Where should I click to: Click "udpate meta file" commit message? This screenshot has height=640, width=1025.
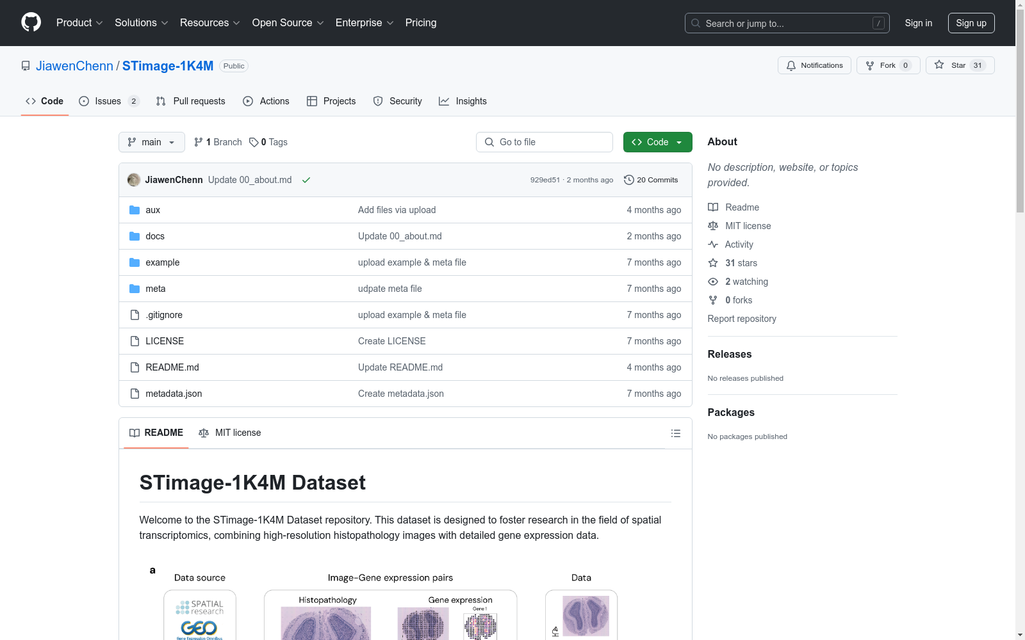pyautogui.click(x=389, y=289)
